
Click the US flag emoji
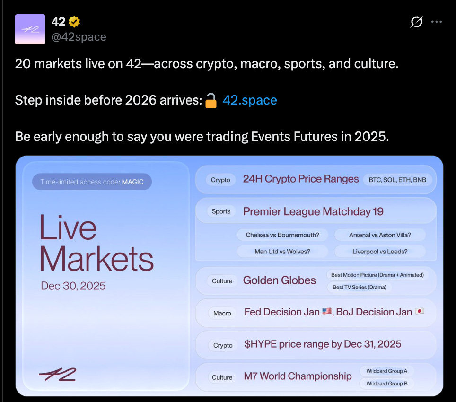[x=327, y=311]
